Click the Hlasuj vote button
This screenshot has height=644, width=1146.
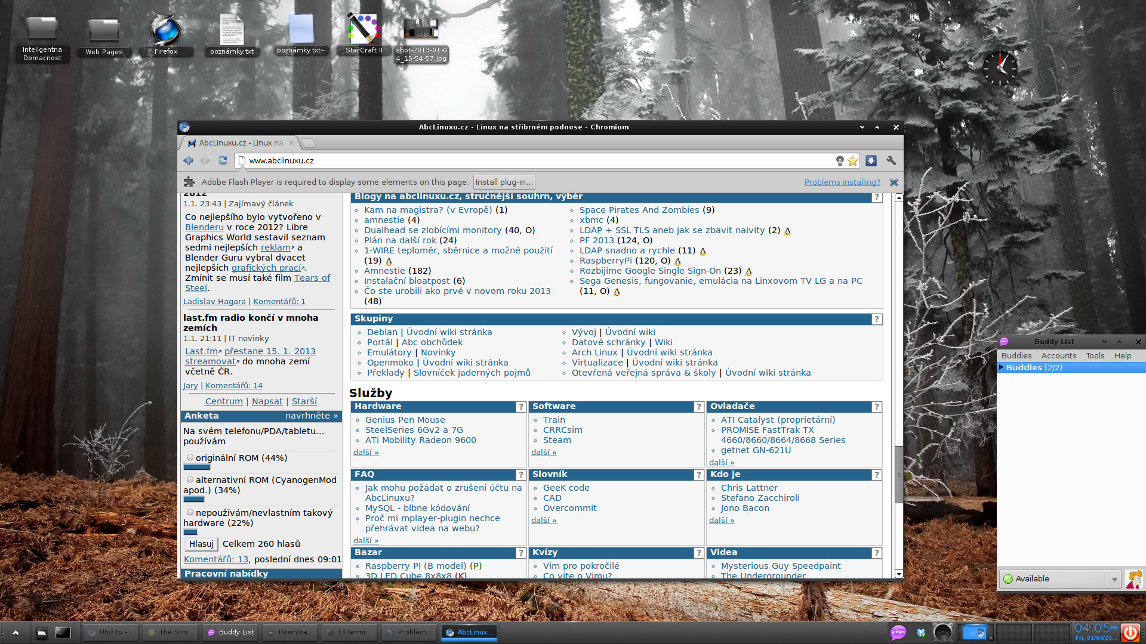[x=201, y=544]
